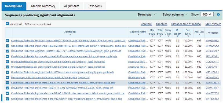Sort by Description column arrow
223x103 pixels.
(x=70, y=35)
